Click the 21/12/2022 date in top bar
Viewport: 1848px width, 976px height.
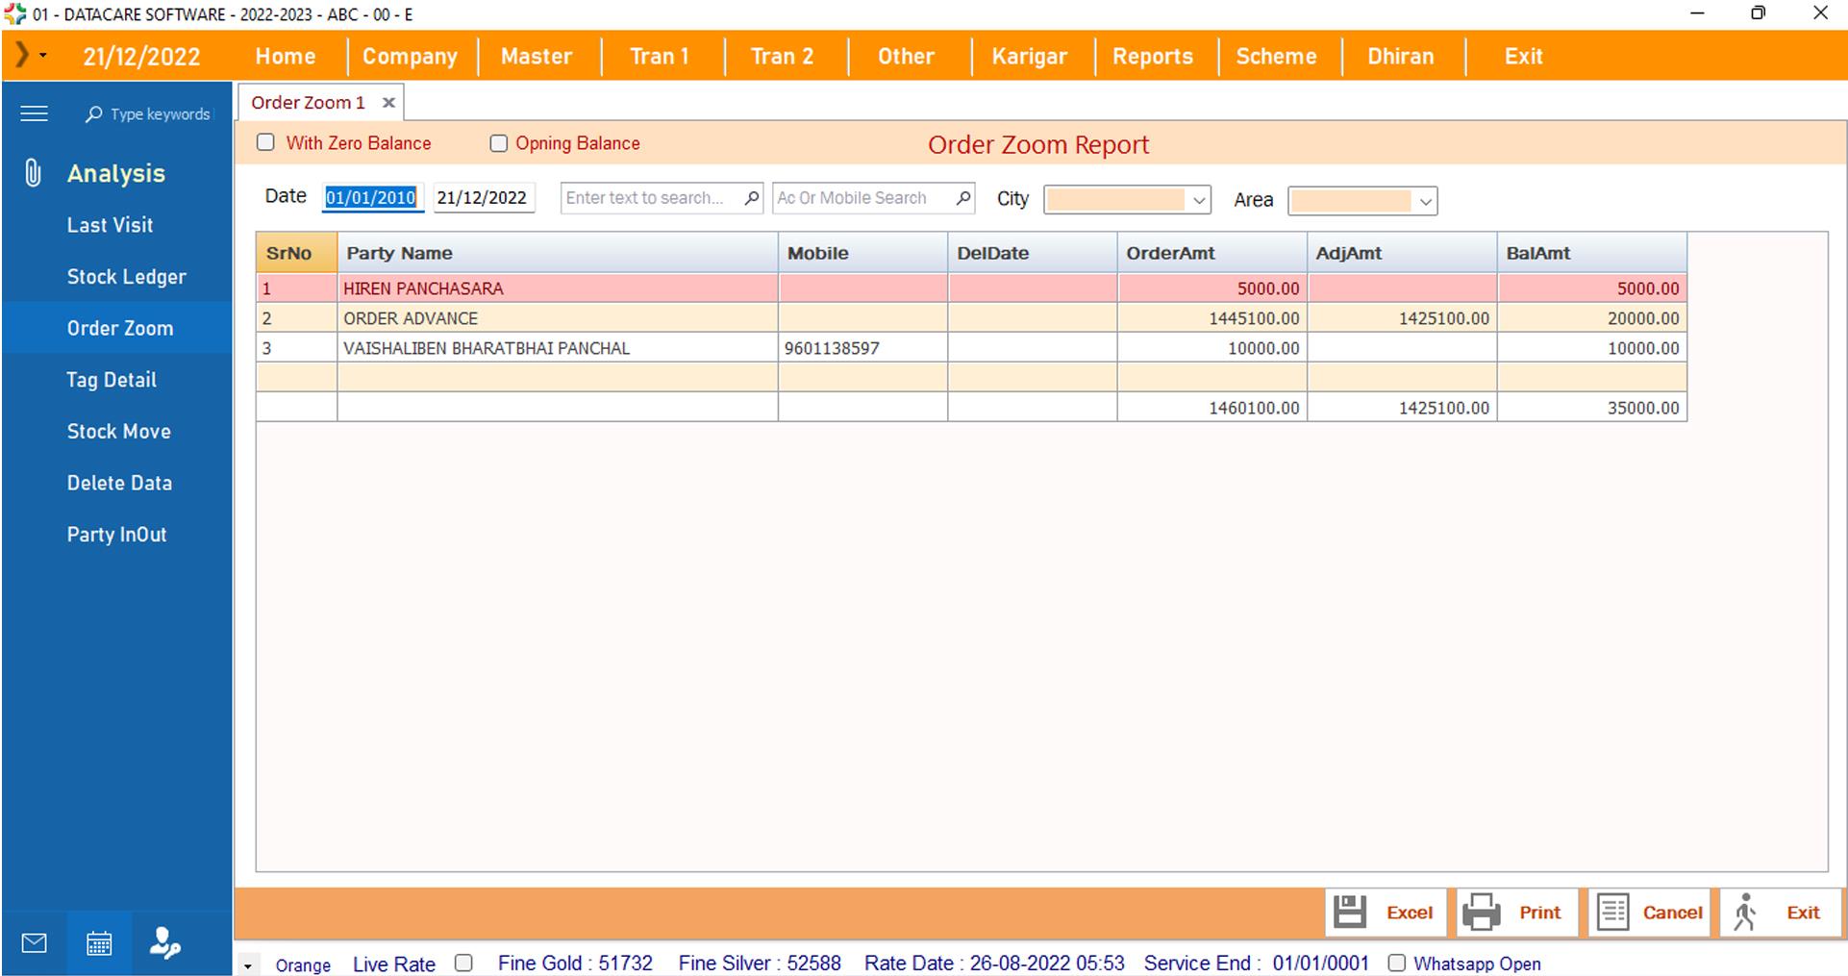(x=141, y=57)
